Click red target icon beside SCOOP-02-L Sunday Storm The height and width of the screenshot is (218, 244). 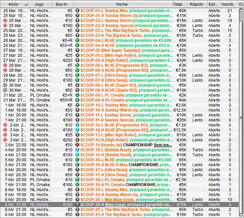coord(5,21)
